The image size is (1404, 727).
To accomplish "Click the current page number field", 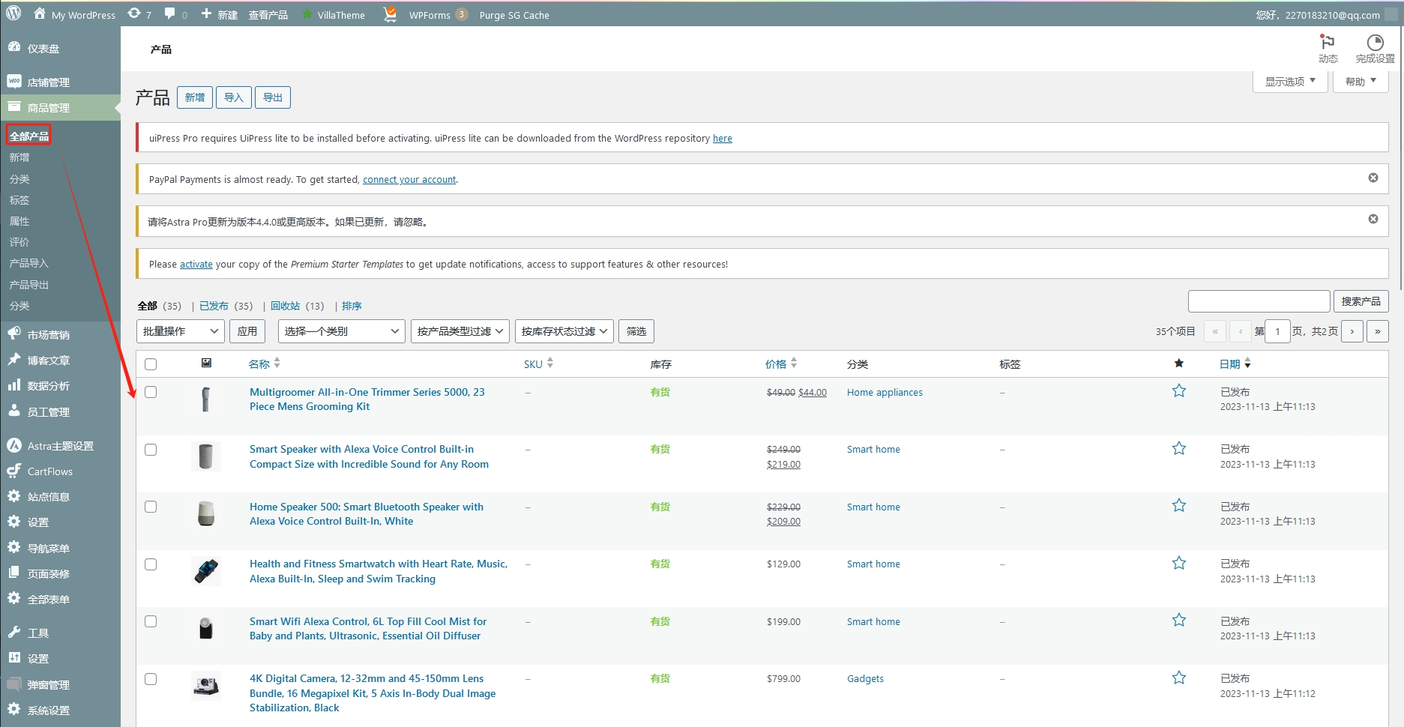I will point(1277,331).
